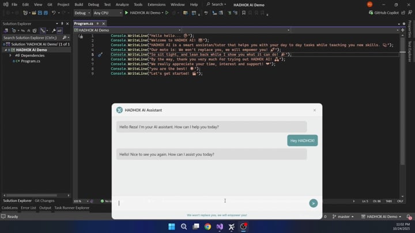Screen dimensions: 415x233
Task: Toggle the bookmark icon in toolbar
Action: point(243,13)
